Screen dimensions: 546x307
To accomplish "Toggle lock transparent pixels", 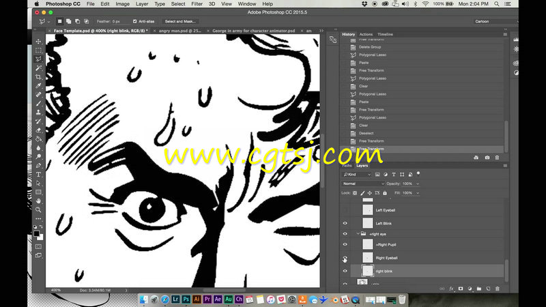I will click(355, 193).
